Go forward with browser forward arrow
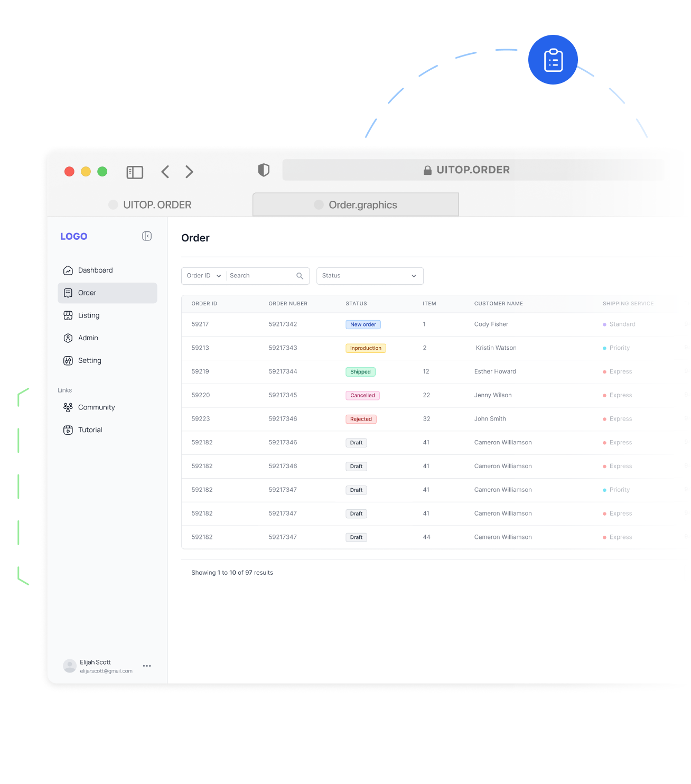Viewport: 691px width, 784px height. click(x=189, y=172)
